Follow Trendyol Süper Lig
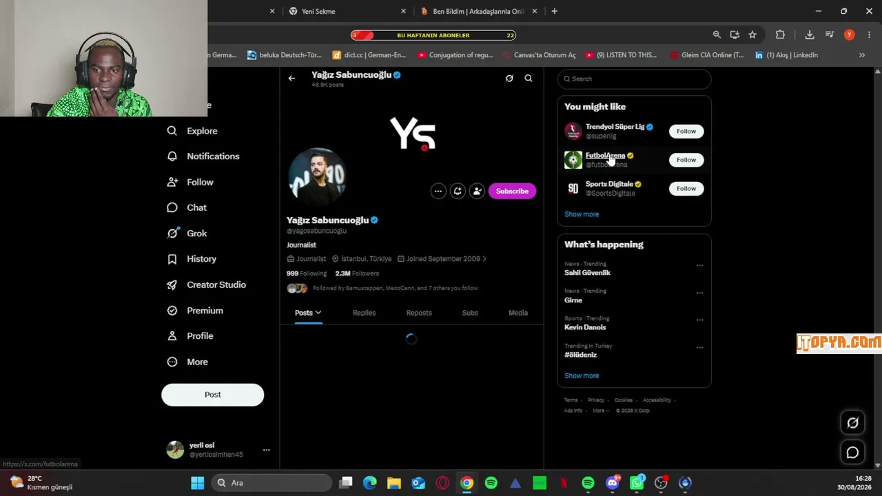 point(686,132)
